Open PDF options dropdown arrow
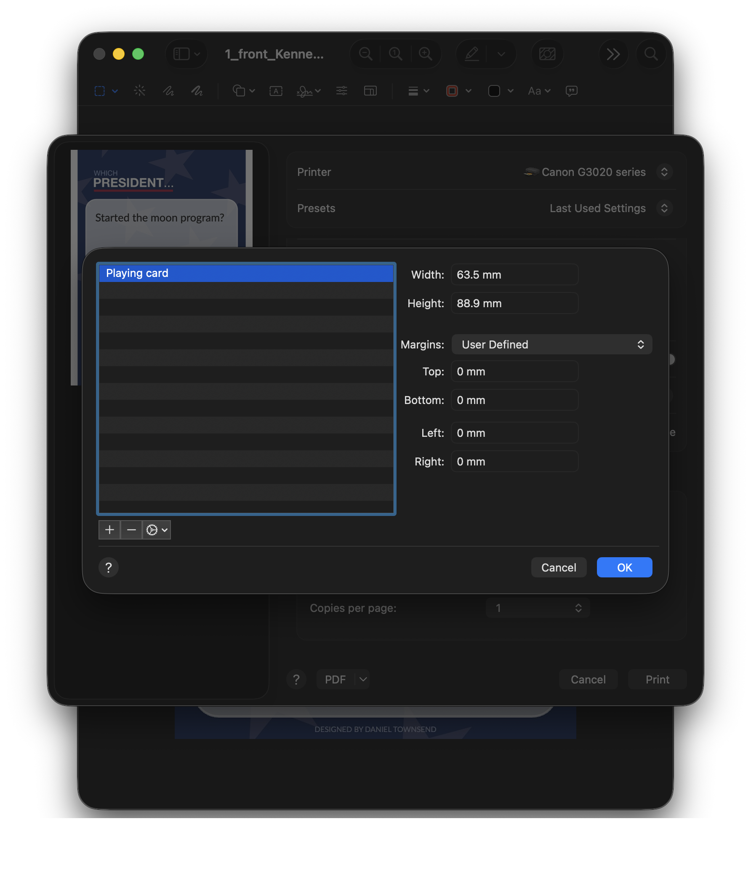751x872 pixels. point(363,680)
